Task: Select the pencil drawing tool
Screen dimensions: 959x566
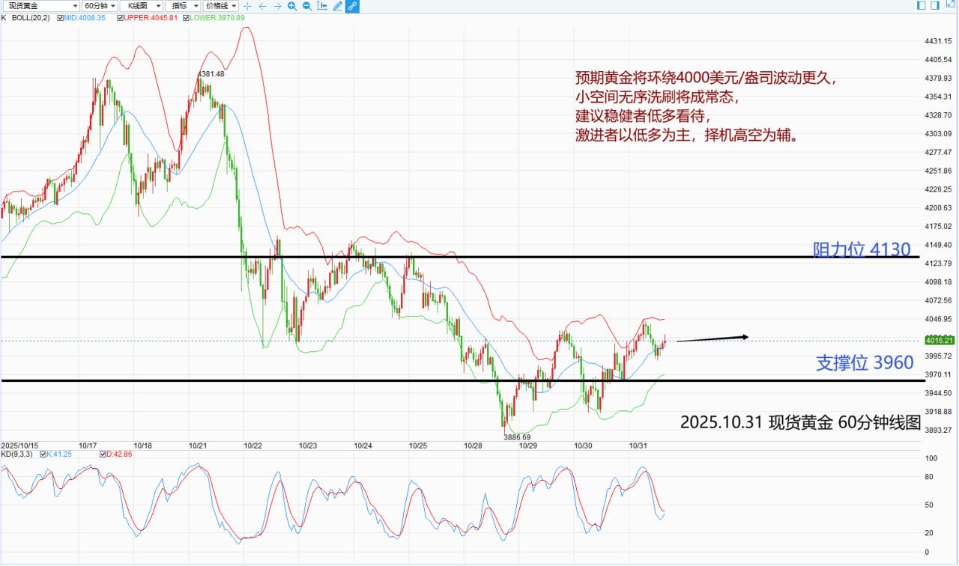Action: [337, 6]
